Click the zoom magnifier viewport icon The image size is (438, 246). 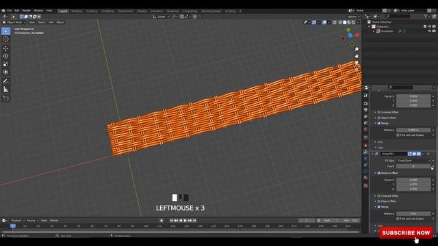click(x=357, y=49)
